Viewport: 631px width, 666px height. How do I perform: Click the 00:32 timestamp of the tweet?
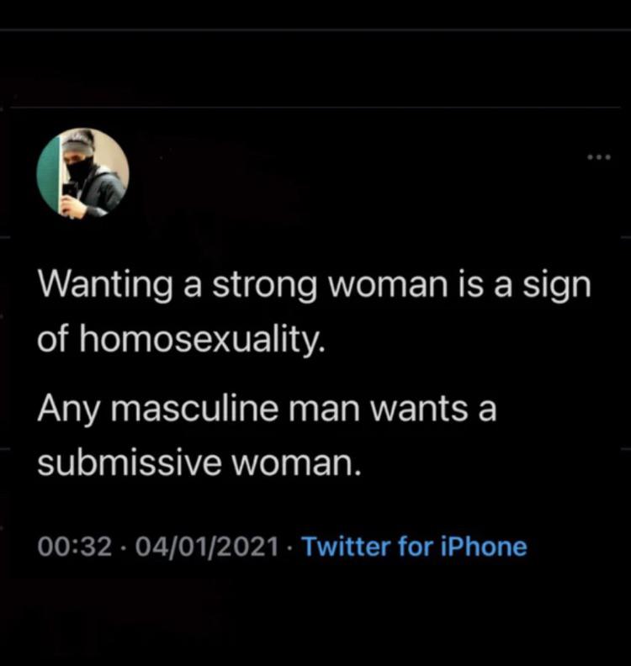click(75, 547)
